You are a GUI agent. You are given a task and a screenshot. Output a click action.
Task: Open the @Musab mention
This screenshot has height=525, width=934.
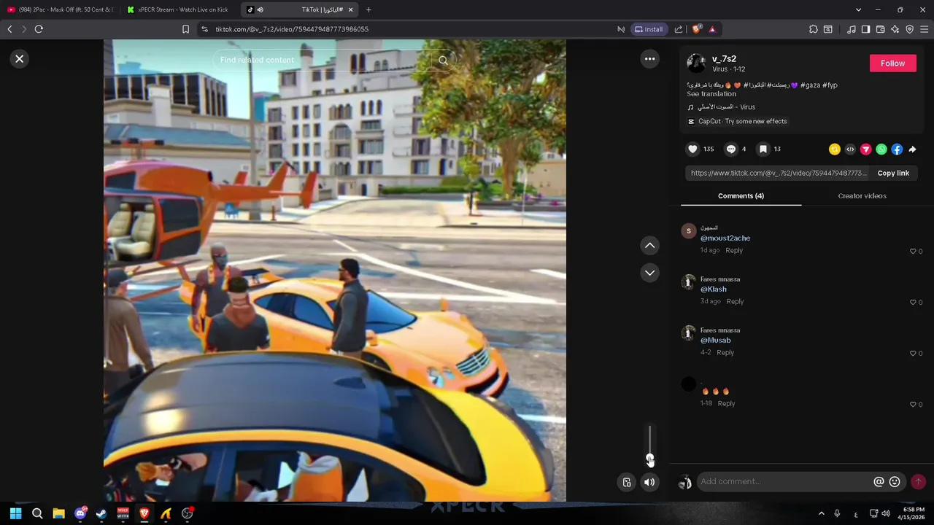(716, 341)
